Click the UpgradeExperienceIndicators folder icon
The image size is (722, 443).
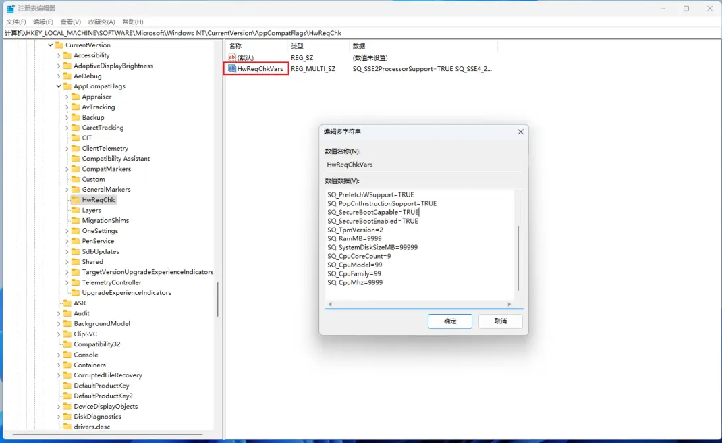[x=76, y=292]
